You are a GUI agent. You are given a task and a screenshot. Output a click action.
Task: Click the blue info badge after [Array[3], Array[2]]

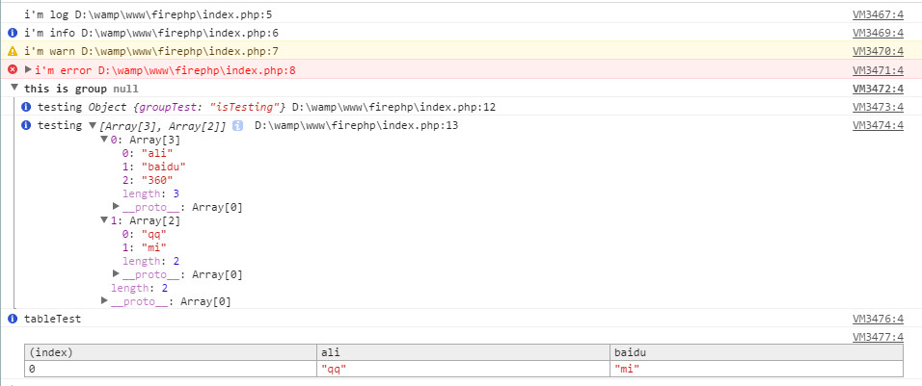click(x=237, y=125)
